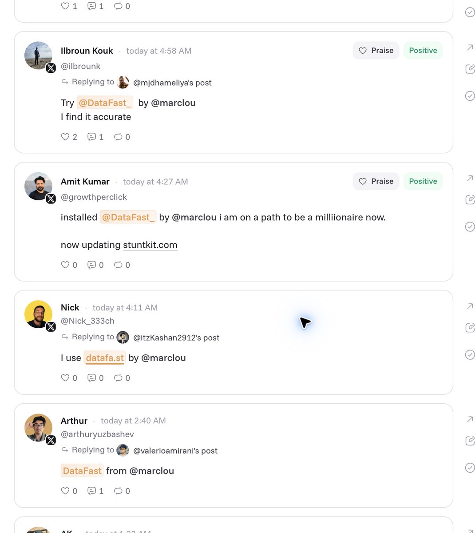Click @DataFast_ mention in Ilbroun's post
The width and height of the screenshot is (475, 533).
[105, 103]
